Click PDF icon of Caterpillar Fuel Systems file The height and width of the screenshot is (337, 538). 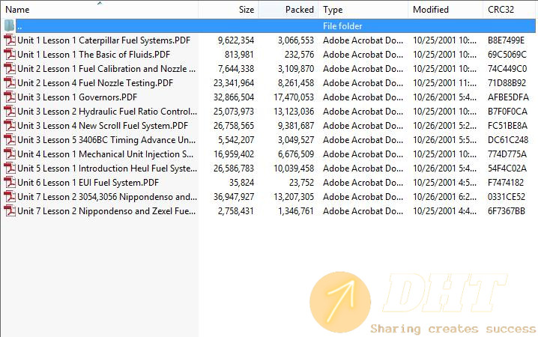(x=10, y=40)
